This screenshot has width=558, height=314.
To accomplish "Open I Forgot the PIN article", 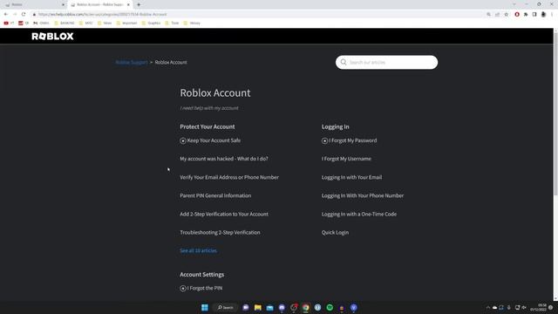I will point(205,288).
